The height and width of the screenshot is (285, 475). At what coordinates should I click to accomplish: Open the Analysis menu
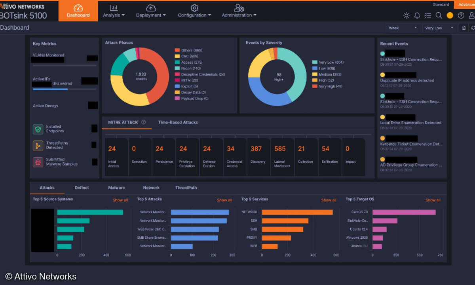(x=114, y=11)
